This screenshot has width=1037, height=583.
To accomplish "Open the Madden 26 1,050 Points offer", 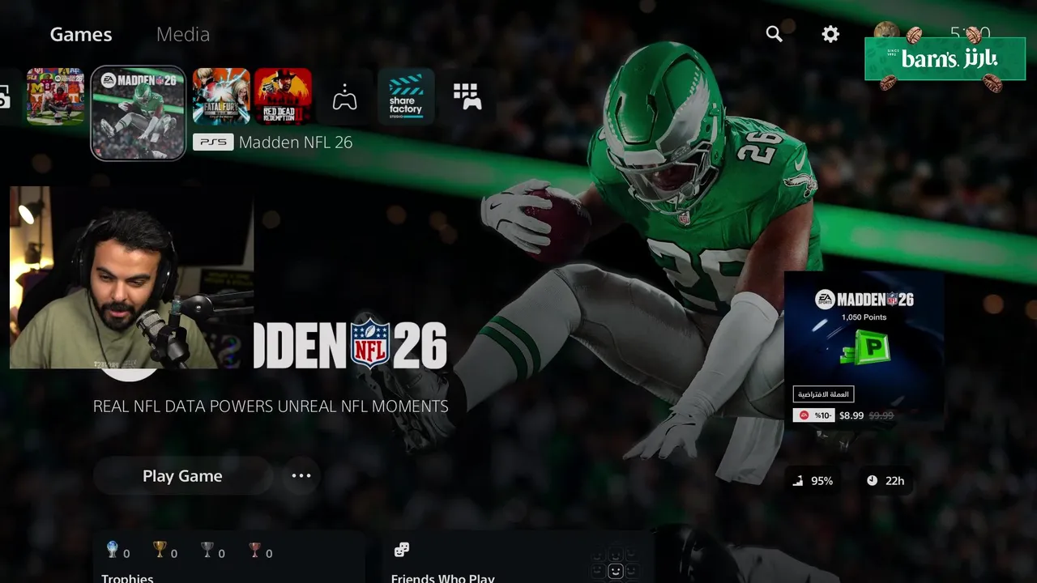I will pos(864,350).
